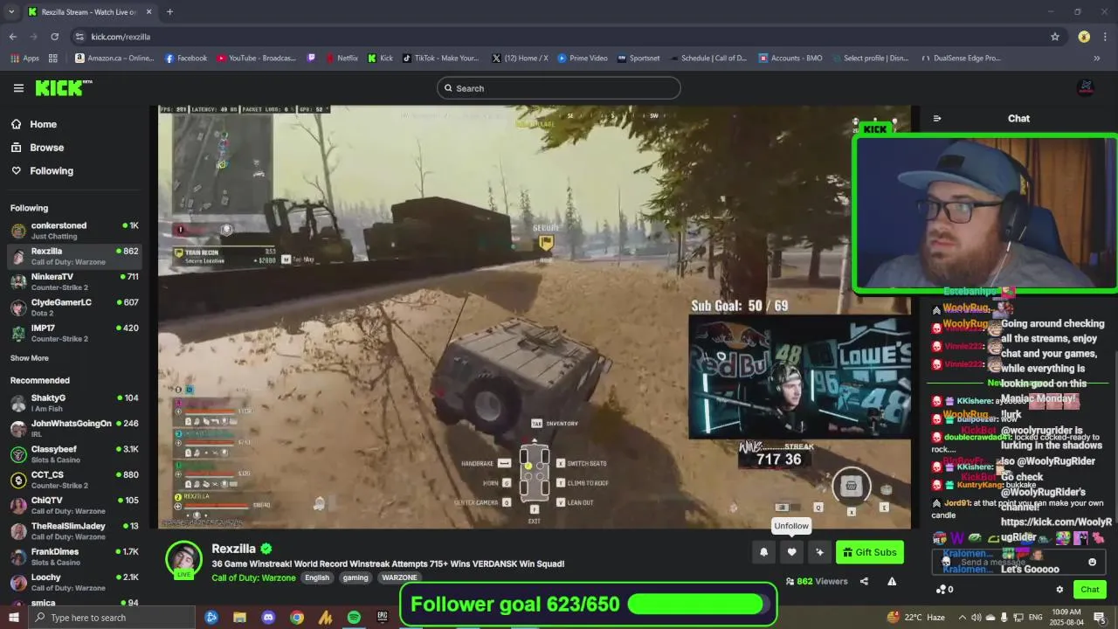Click the heart Unfollow button
This screenshot has height=629, width=1118.
click(792, 552)
